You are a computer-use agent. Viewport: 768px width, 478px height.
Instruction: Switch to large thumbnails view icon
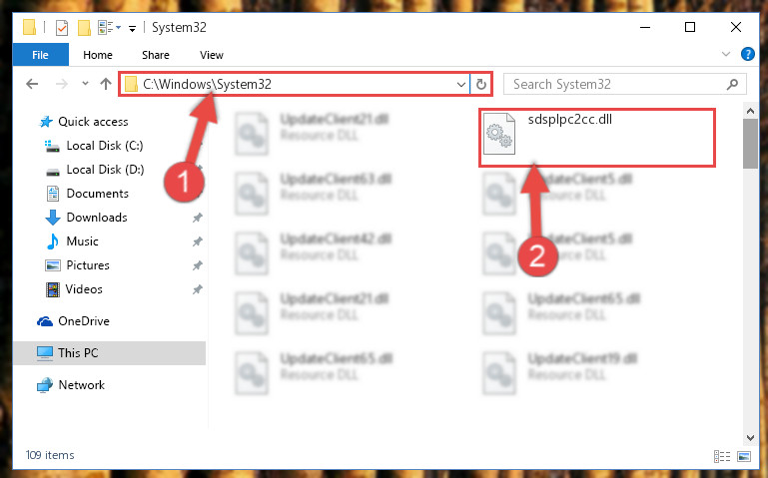[x=743, y=456]
